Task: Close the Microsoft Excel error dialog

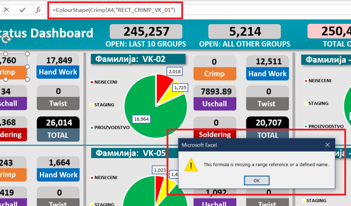Action: [327, 145]
